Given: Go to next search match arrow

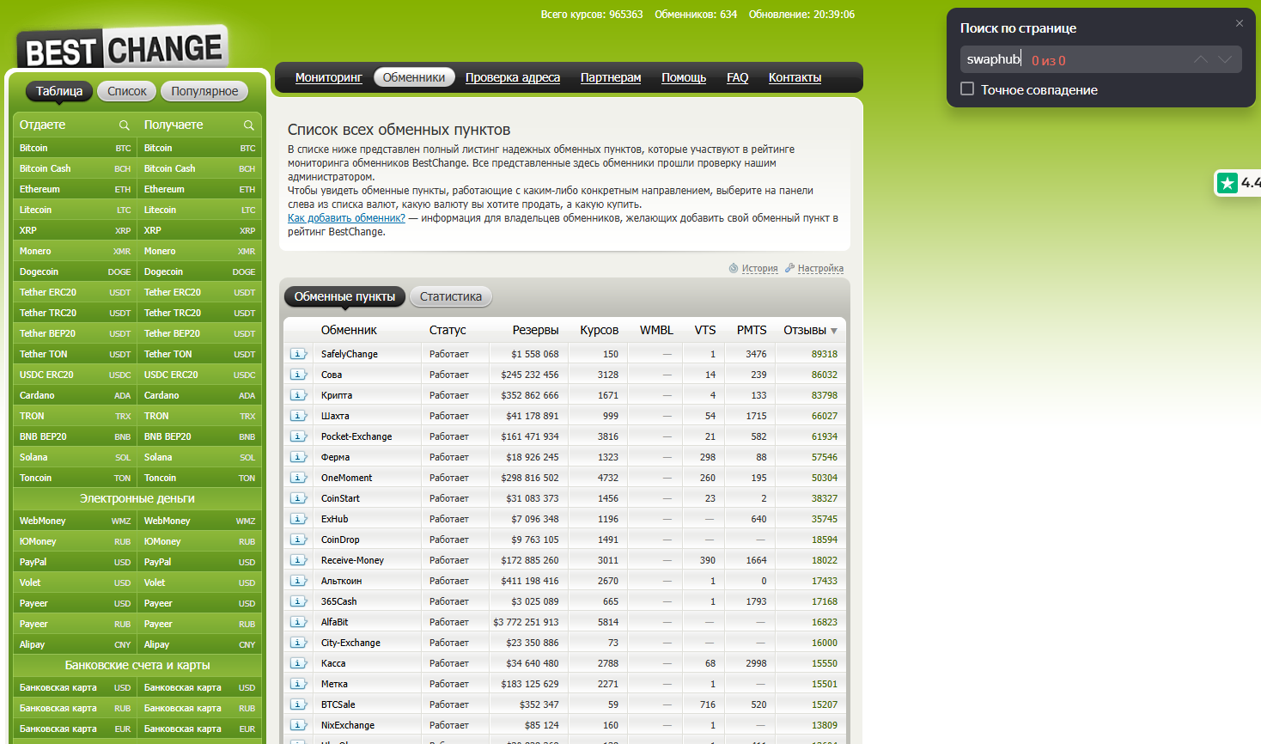Looking at the screenshot, I should [x=1225, y=59].
